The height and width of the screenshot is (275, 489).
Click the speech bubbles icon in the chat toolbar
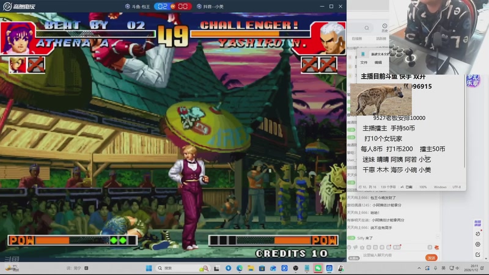click(x=356, y=248)
